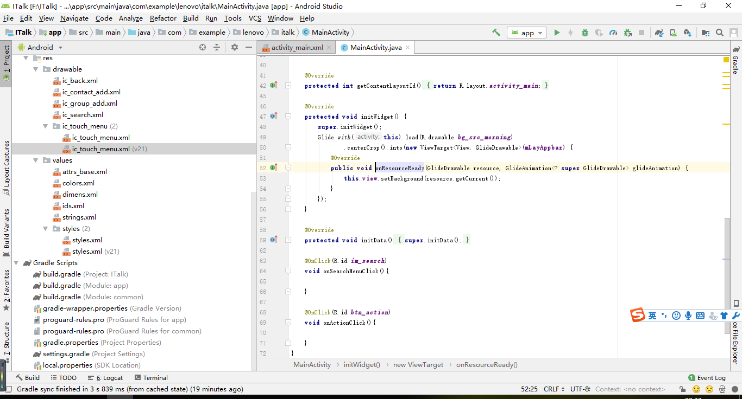Open Project Structure icon in toolbar
Viewport: 742px width, 399px height.
click(706, 33)
